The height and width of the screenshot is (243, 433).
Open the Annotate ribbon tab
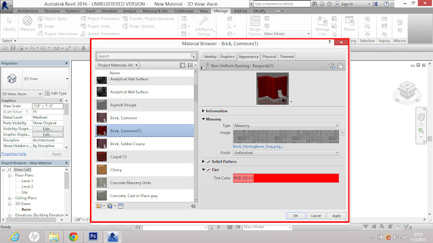click(109, 11)
